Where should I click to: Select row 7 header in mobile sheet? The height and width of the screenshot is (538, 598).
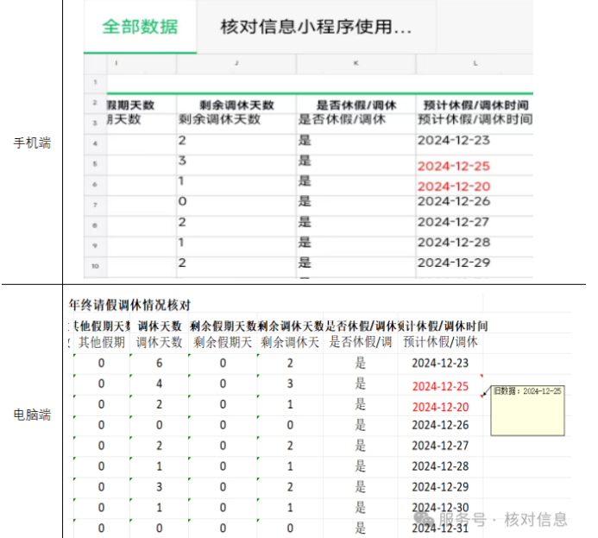point(95,205)
